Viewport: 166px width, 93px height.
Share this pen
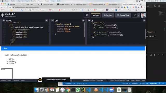click(143, 80)
